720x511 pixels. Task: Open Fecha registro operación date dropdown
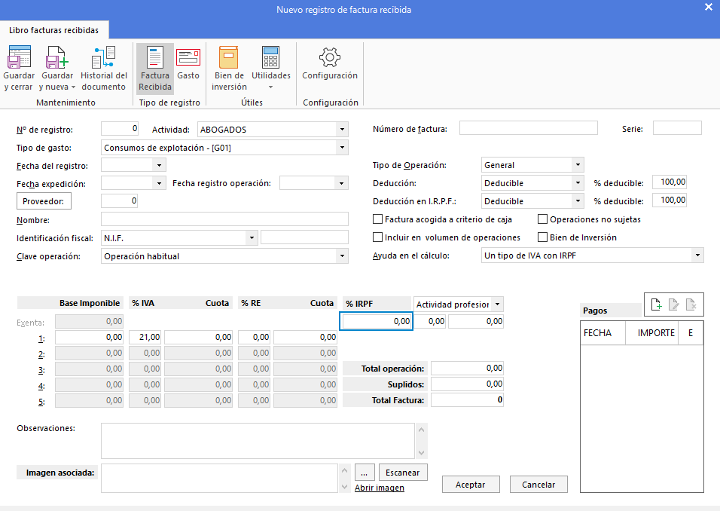(341, 183)
